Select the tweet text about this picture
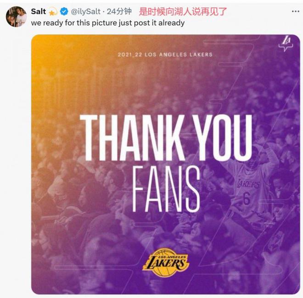The height and width of the screenshot is (298, 303). coord(107,23)
